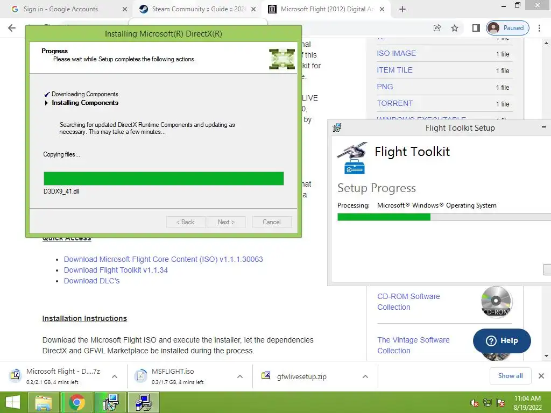The width and height of the screenshot is (551, 413).
Task: Click the share page icon in address bar
Action: pos(437,28)
